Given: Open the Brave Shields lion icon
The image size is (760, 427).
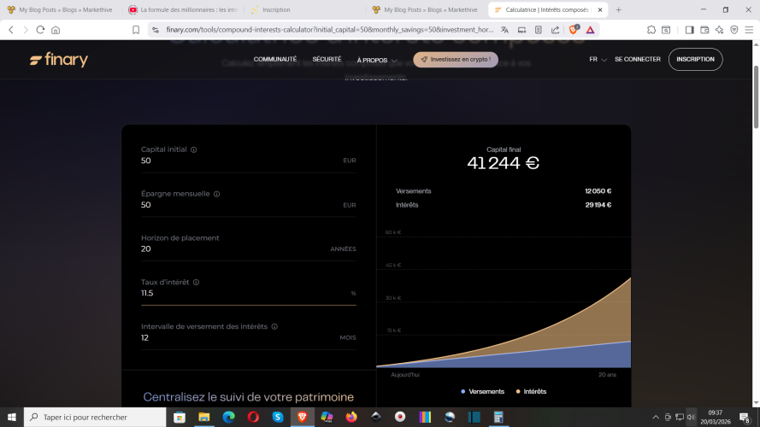Looking at the screenshot, I should tap(574, 29).
